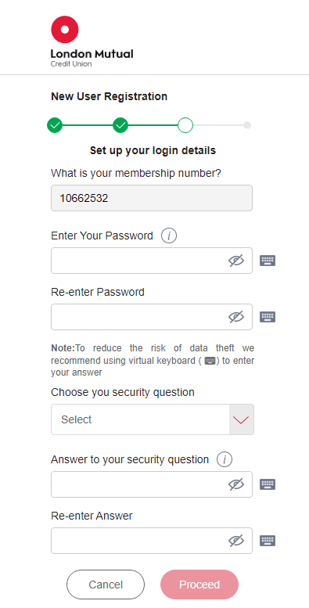Expand the security question dropdown arrow

(242, 419)
